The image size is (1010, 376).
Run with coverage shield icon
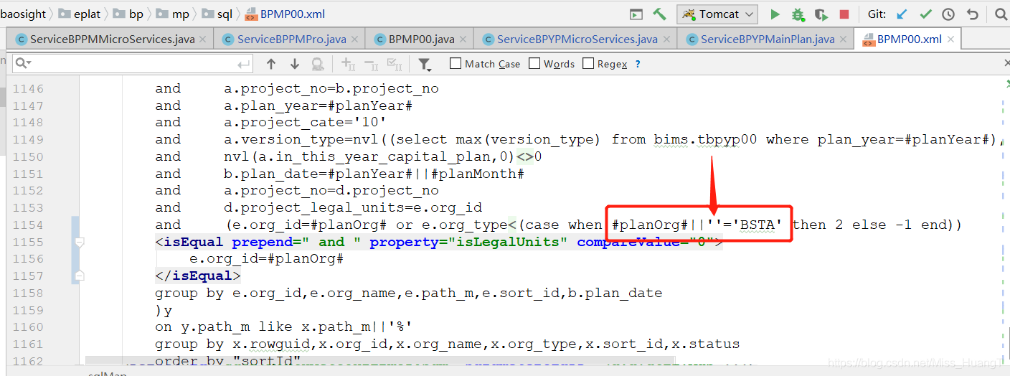tap(821, 14)
